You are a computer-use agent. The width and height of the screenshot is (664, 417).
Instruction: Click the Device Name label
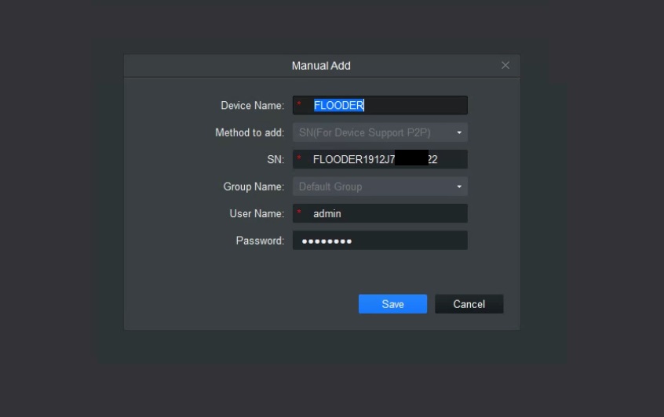click(253, 106)
